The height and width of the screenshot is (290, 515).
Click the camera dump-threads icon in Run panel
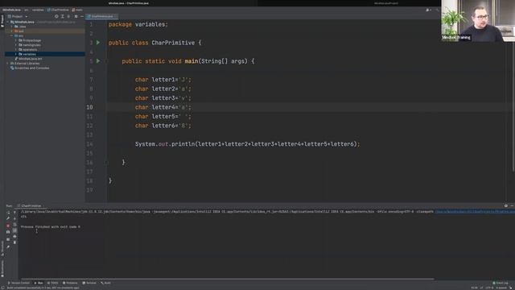pyautogui.click(x=8, y=232)
